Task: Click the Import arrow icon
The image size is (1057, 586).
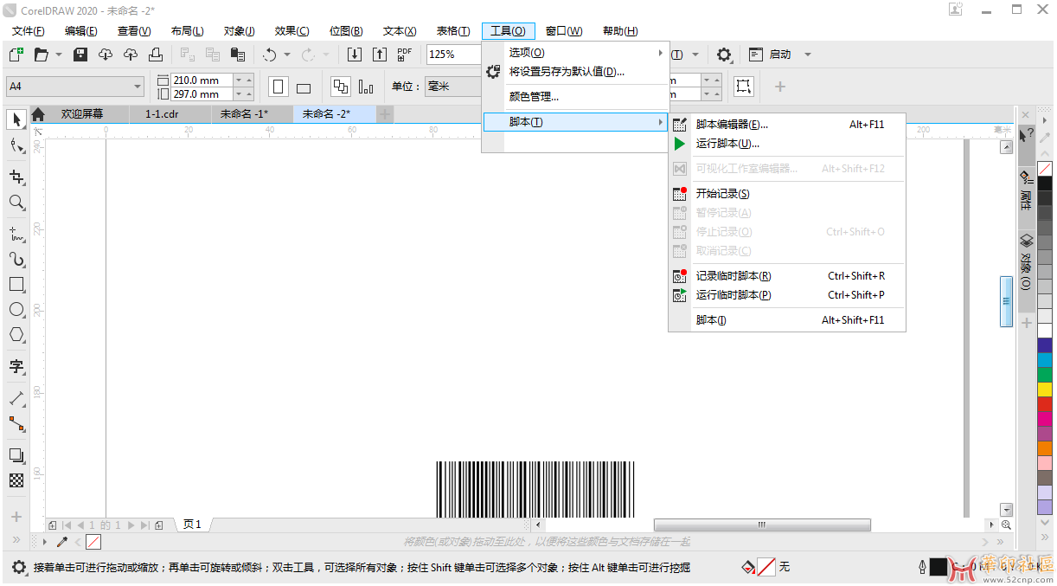Action: point(355,55)
